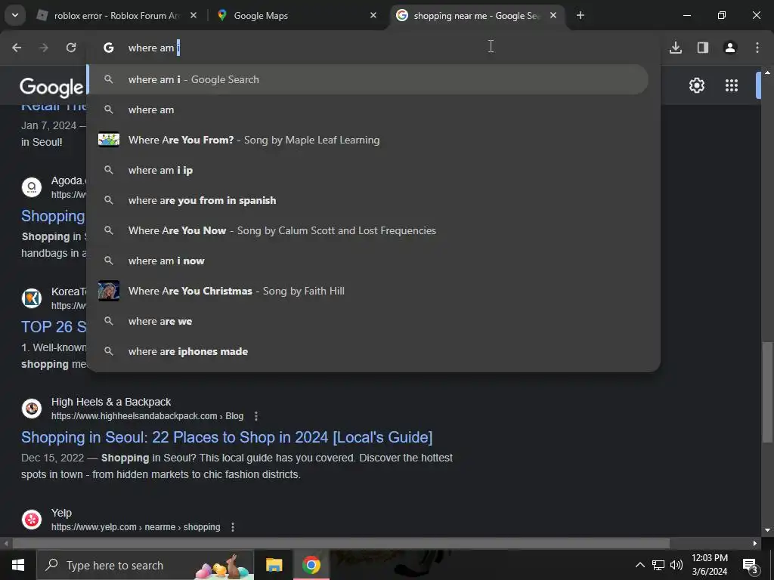Choose the where are we suggestion
This screenshot has height=580, width=774.
coord(368,321)
